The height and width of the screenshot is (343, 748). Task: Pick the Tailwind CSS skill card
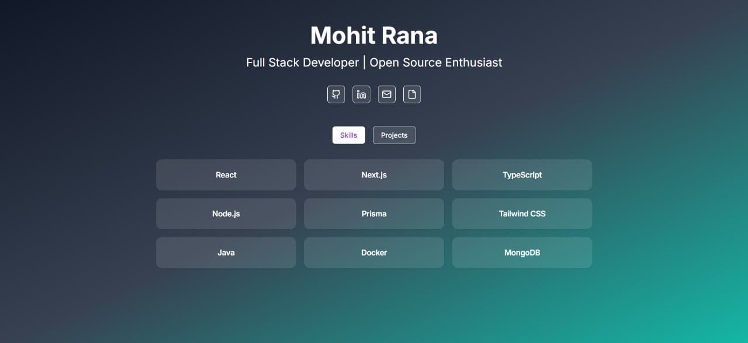coord(522,214)
